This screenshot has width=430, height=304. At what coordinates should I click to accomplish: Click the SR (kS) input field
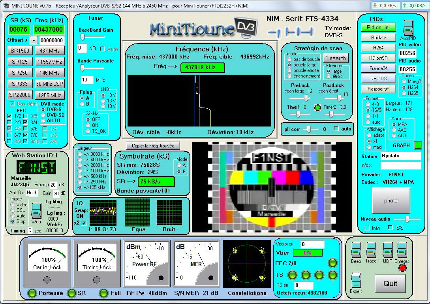tap(19, 29)
